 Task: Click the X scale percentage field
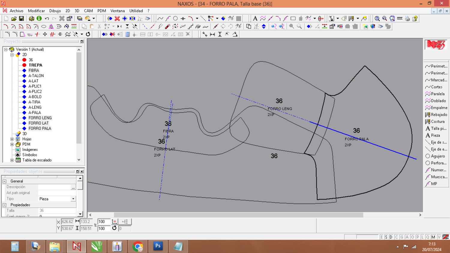(104, 222)
